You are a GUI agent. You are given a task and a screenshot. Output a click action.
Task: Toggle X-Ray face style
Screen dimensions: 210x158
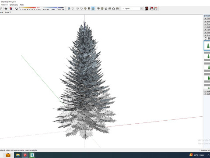(x=69, y=8)
